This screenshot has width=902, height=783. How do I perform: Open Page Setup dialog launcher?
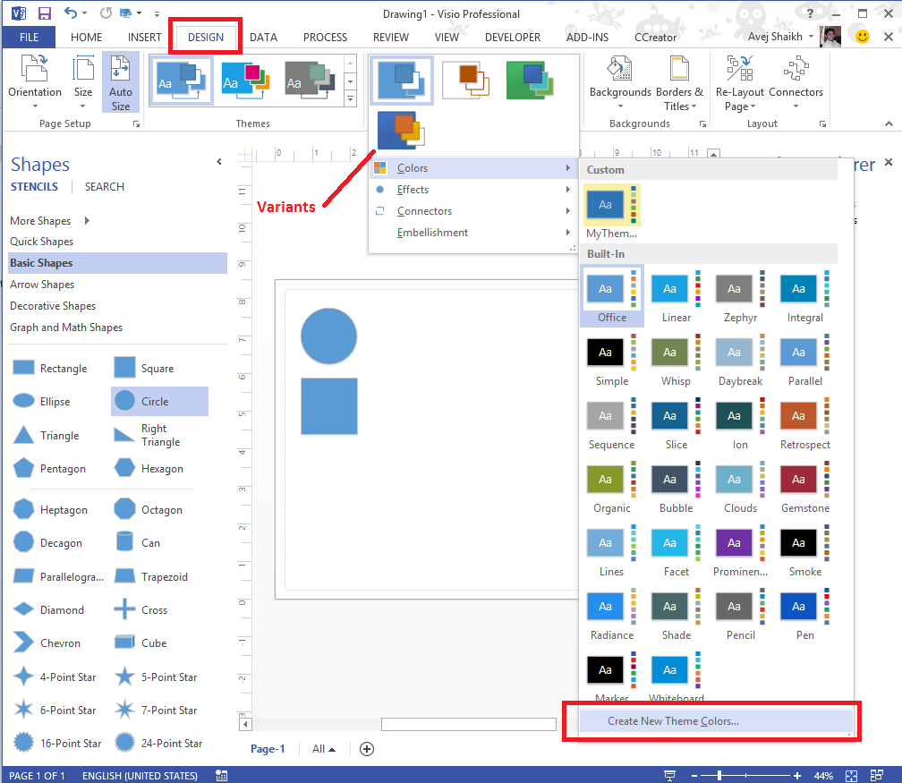136,123
